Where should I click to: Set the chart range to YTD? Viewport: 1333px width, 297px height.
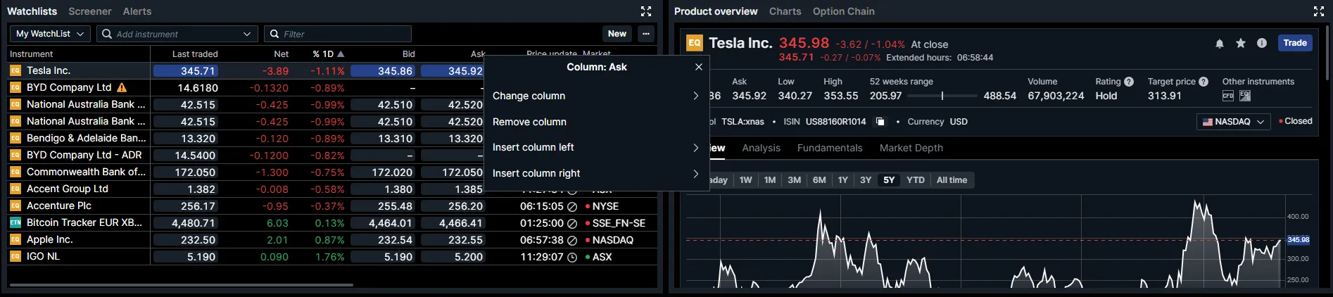pyautogui.click(x=916, y=180)
